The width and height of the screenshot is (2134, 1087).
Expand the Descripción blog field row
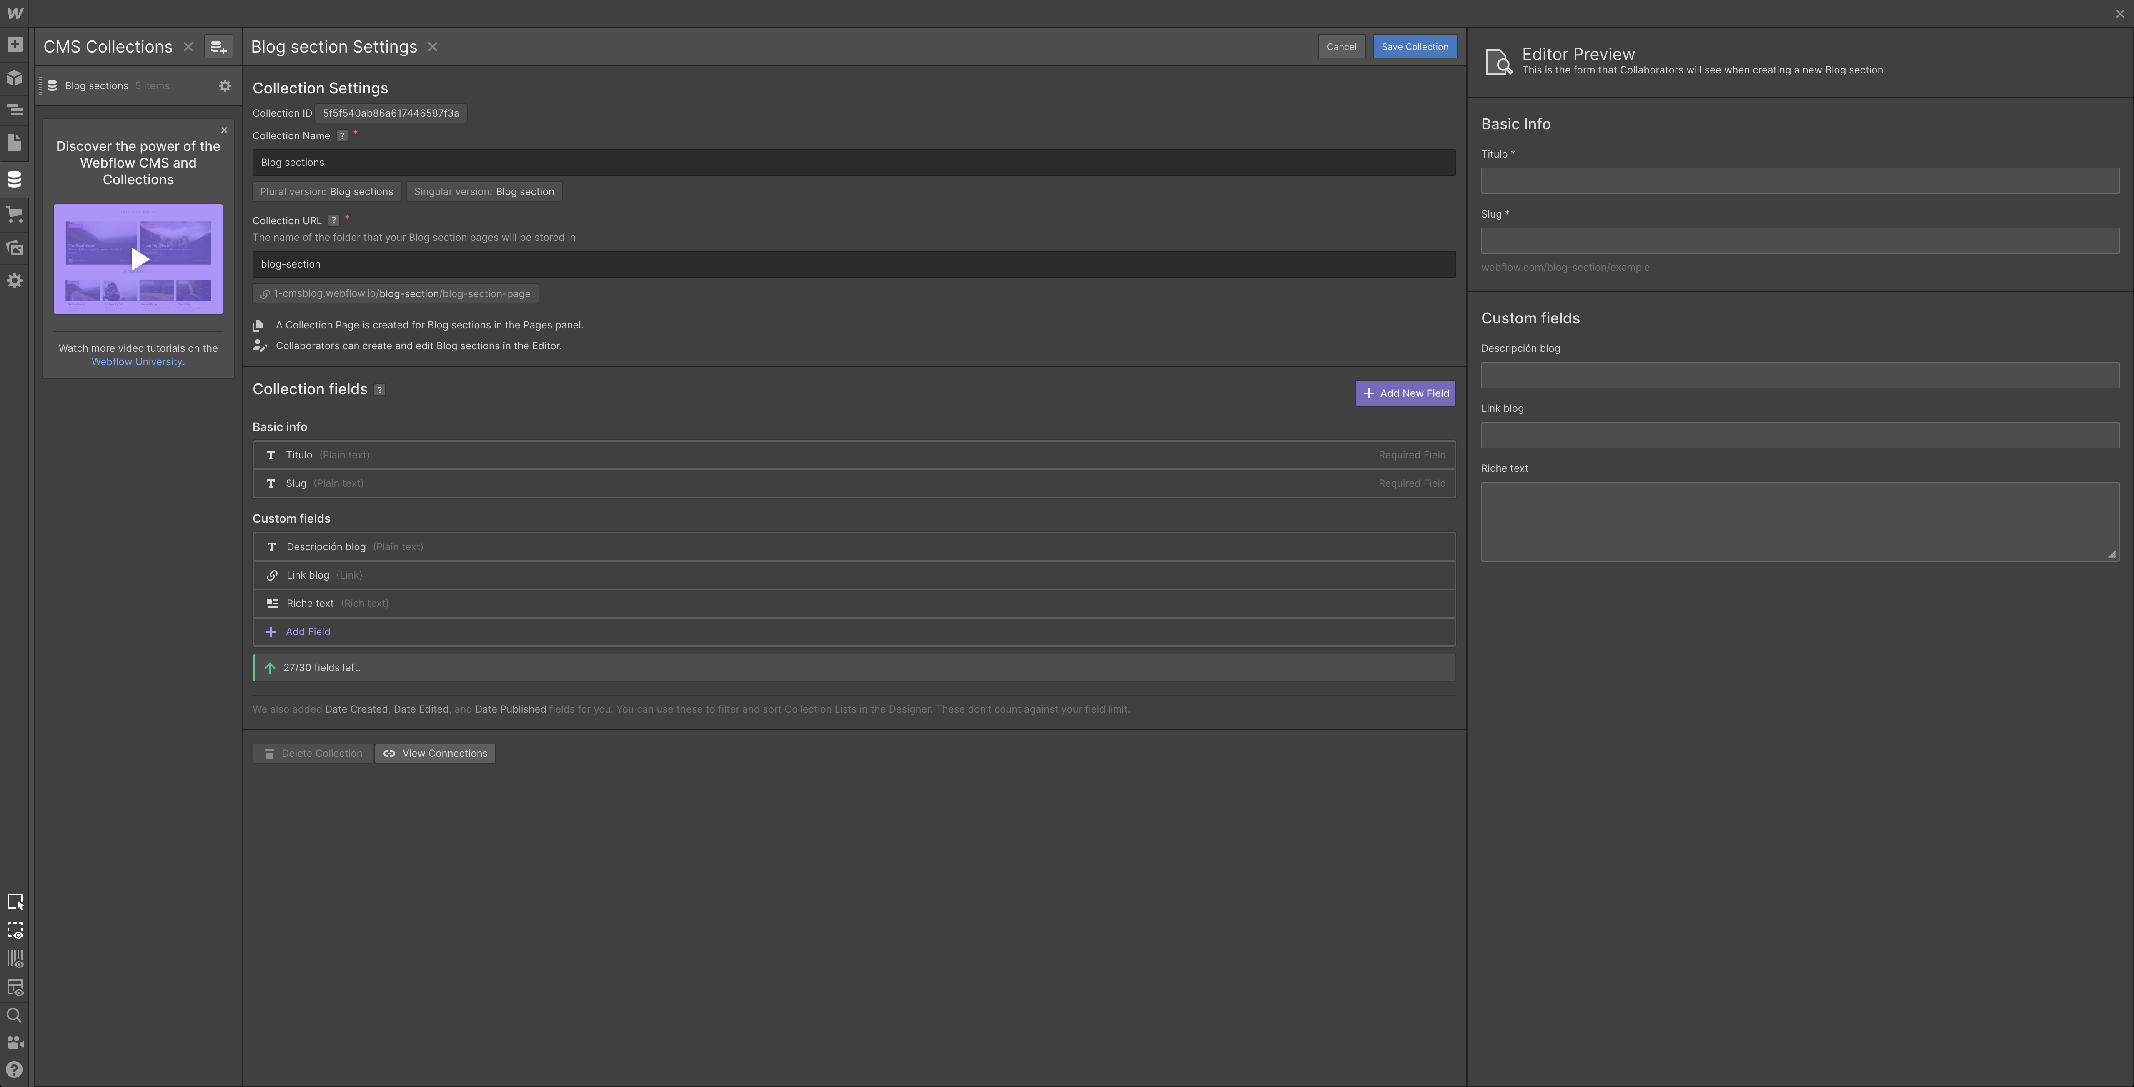[x=854, y=547]
